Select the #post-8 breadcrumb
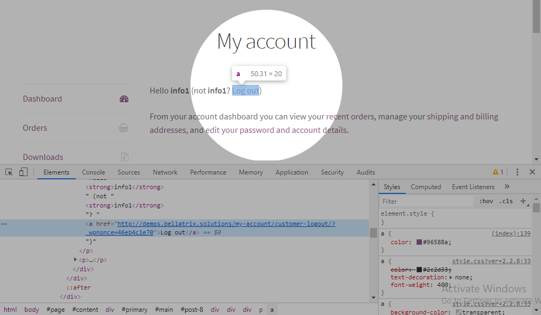The image size is (541, 315). tap(192, 310)
